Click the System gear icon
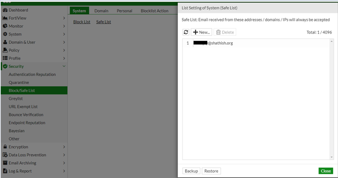338x178 pixels. click(x=5, y=34)
